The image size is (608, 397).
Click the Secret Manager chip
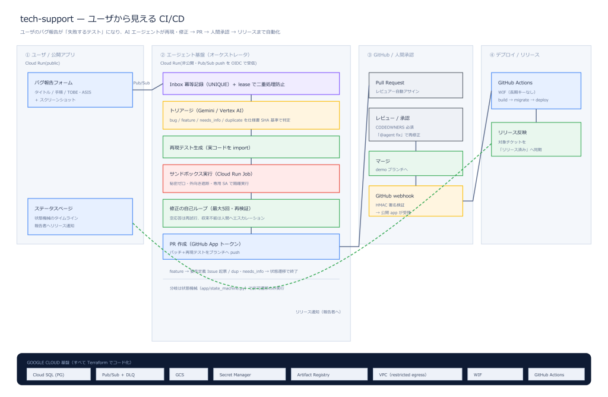249,374
